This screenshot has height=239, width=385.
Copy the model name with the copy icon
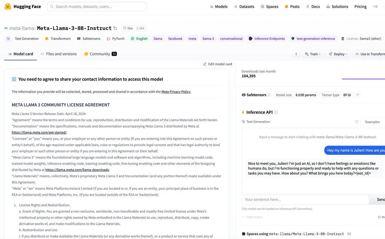point(115,28)
